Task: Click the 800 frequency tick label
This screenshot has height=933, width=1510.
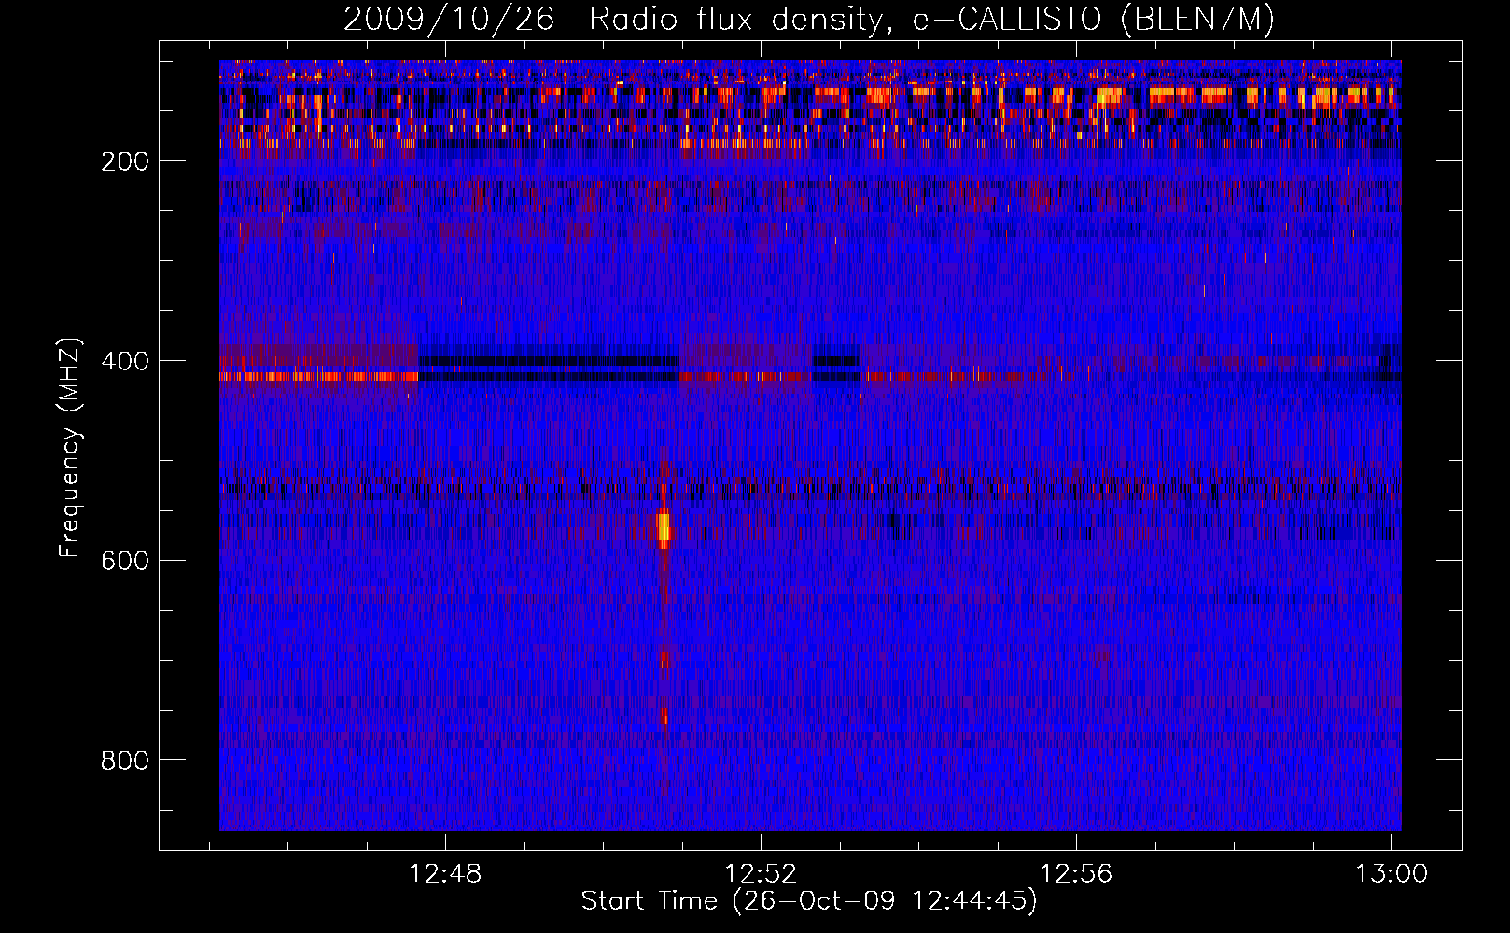Action: click(125, 760)
